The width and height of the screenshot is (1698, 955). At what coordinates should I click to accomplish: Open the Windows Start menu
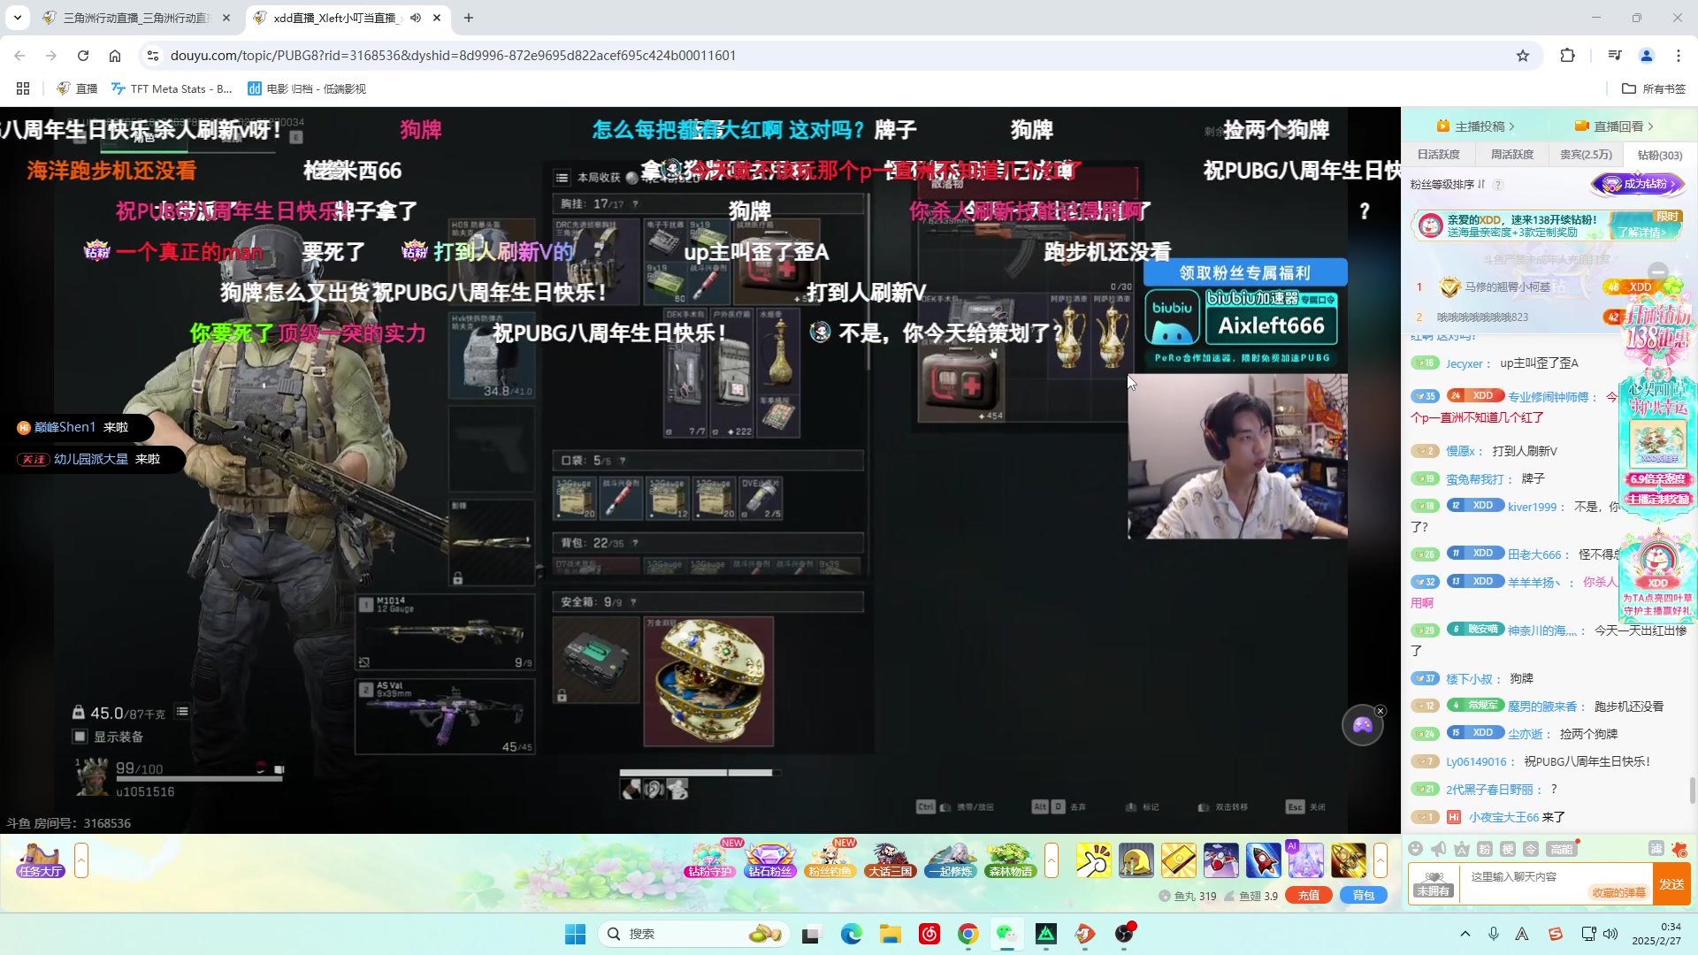click(x=575, y=934)
